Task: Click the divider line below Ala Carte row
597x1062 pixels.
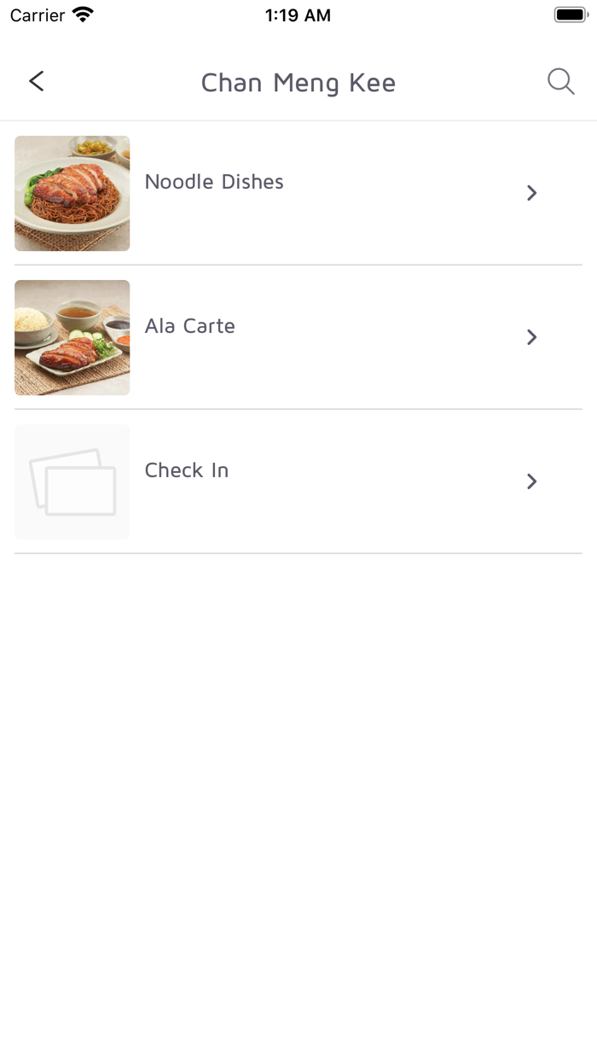Action: click(x=298, y=409)
